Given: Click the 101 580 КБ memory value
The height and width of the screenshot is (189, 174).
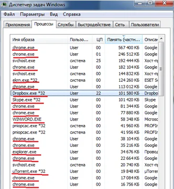Looking at the screenshot, I should [x=129, y=93].
